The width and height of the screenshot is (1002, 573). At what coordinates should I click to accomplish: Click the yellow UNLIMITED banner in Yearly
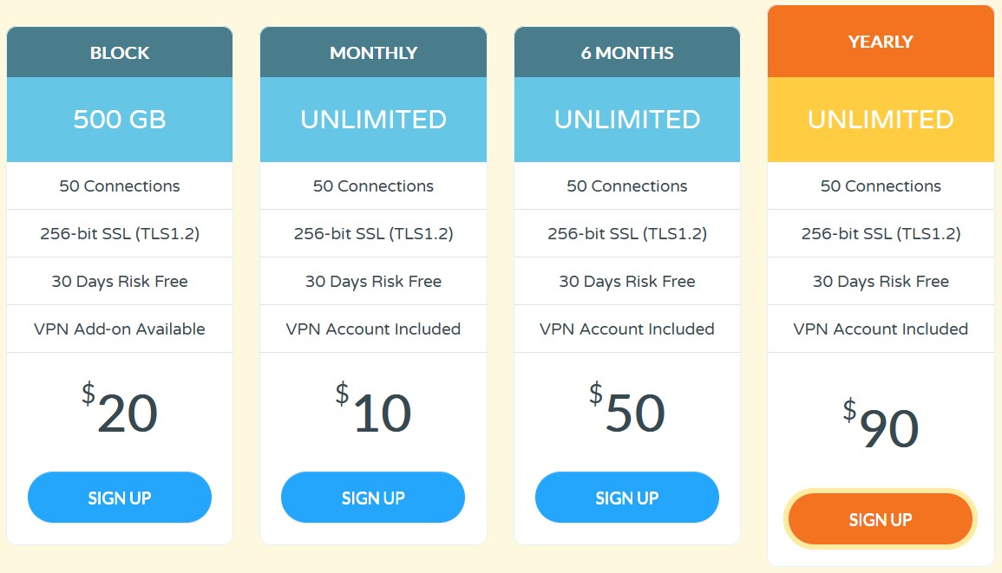[881, 120]
